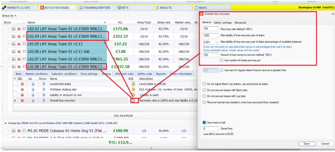Remove the Overall loss recovery rule

coord(22,100)
